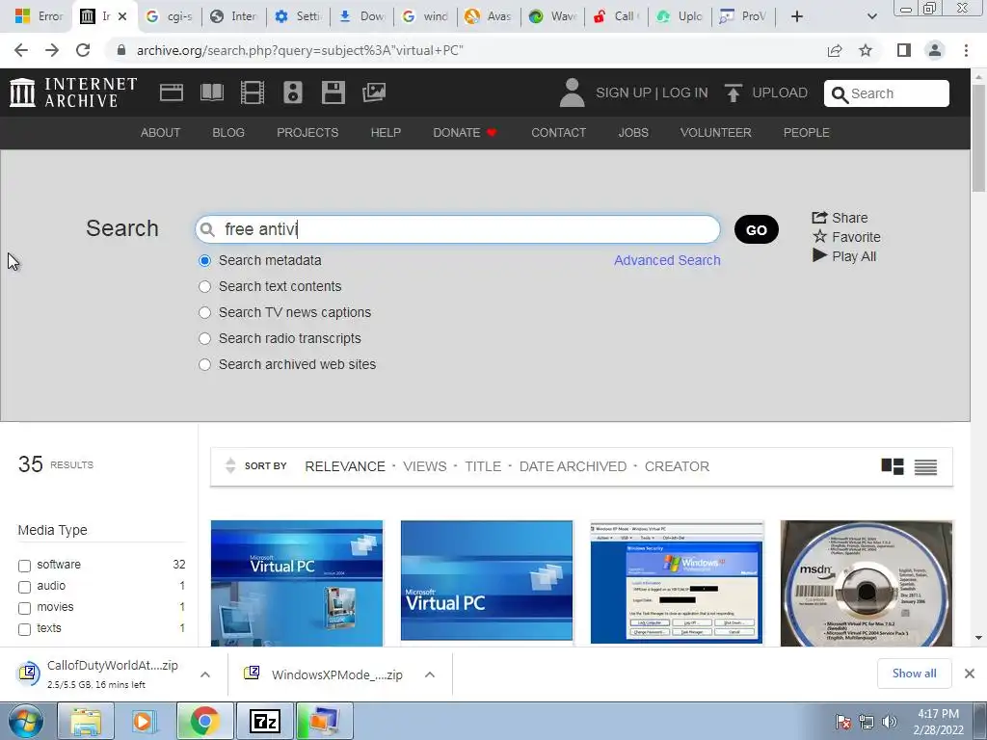
Task: Open the Internet Archive web (Wayback) icon
Action: coord(172,92)
